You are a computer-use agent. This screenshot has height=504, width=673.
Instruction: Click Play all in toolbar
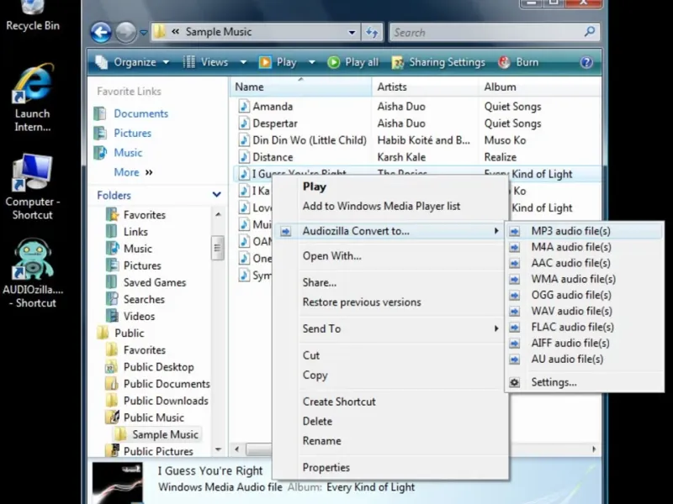353,62
